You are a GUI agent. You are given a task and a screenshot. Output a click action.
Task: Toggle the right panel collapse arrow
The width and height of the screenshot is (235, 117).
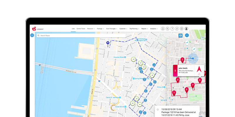187,35
